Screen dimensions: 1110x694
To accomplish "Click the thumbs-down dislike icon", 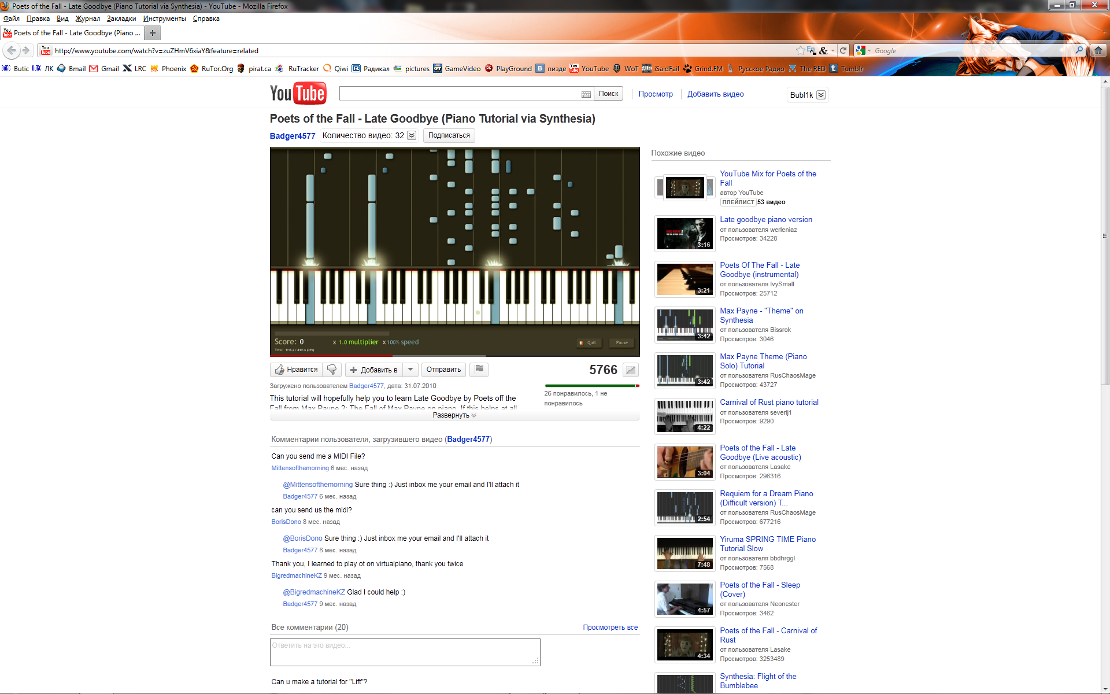I will (332, 370).
